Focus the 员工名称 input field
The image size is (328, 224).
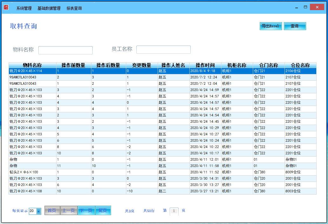click(x=163, y=50)
